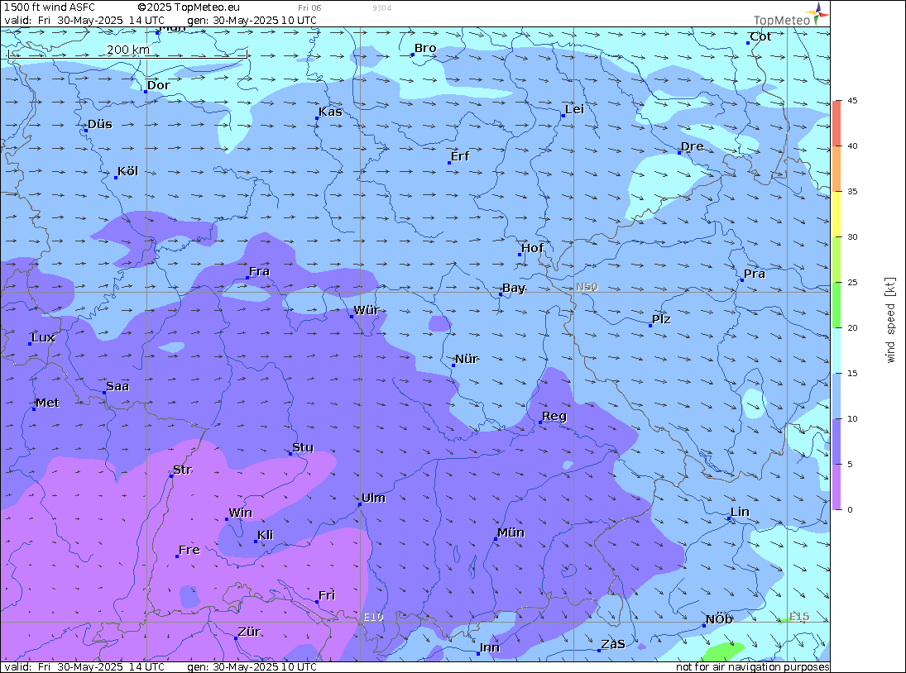The image size is (906, 673).
Task: Select the Bay city marker
Action: (501, 294)
